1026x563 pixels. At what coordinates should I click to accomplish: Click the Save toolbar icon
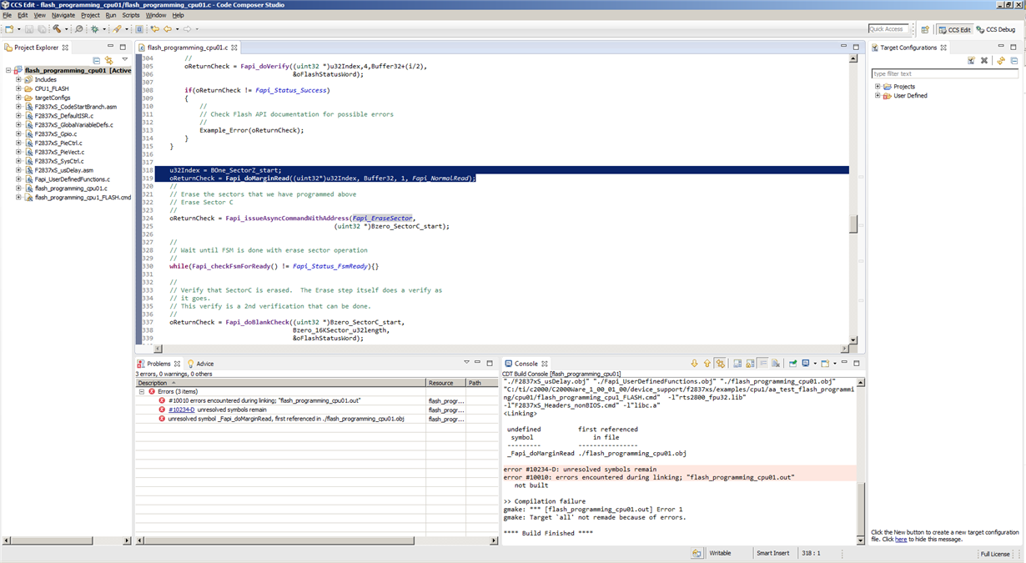[29, 29]
